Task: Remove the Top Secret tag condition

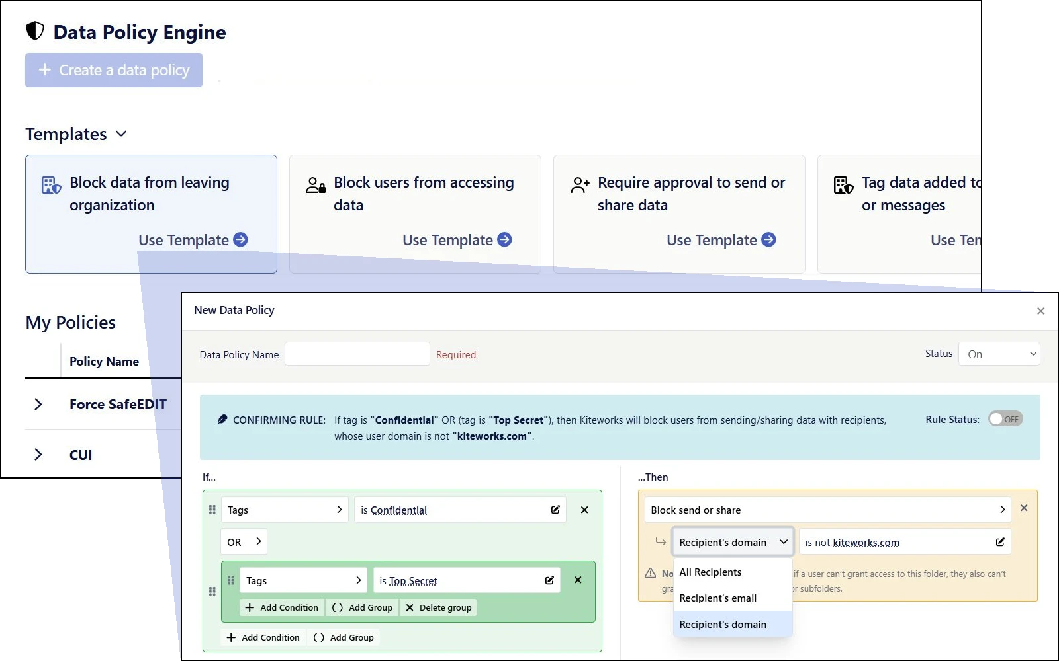Action: 578,580
